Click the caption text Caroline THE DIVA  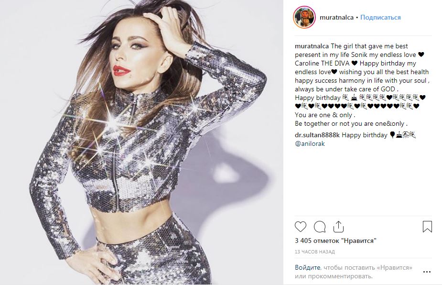pos(322,63)
